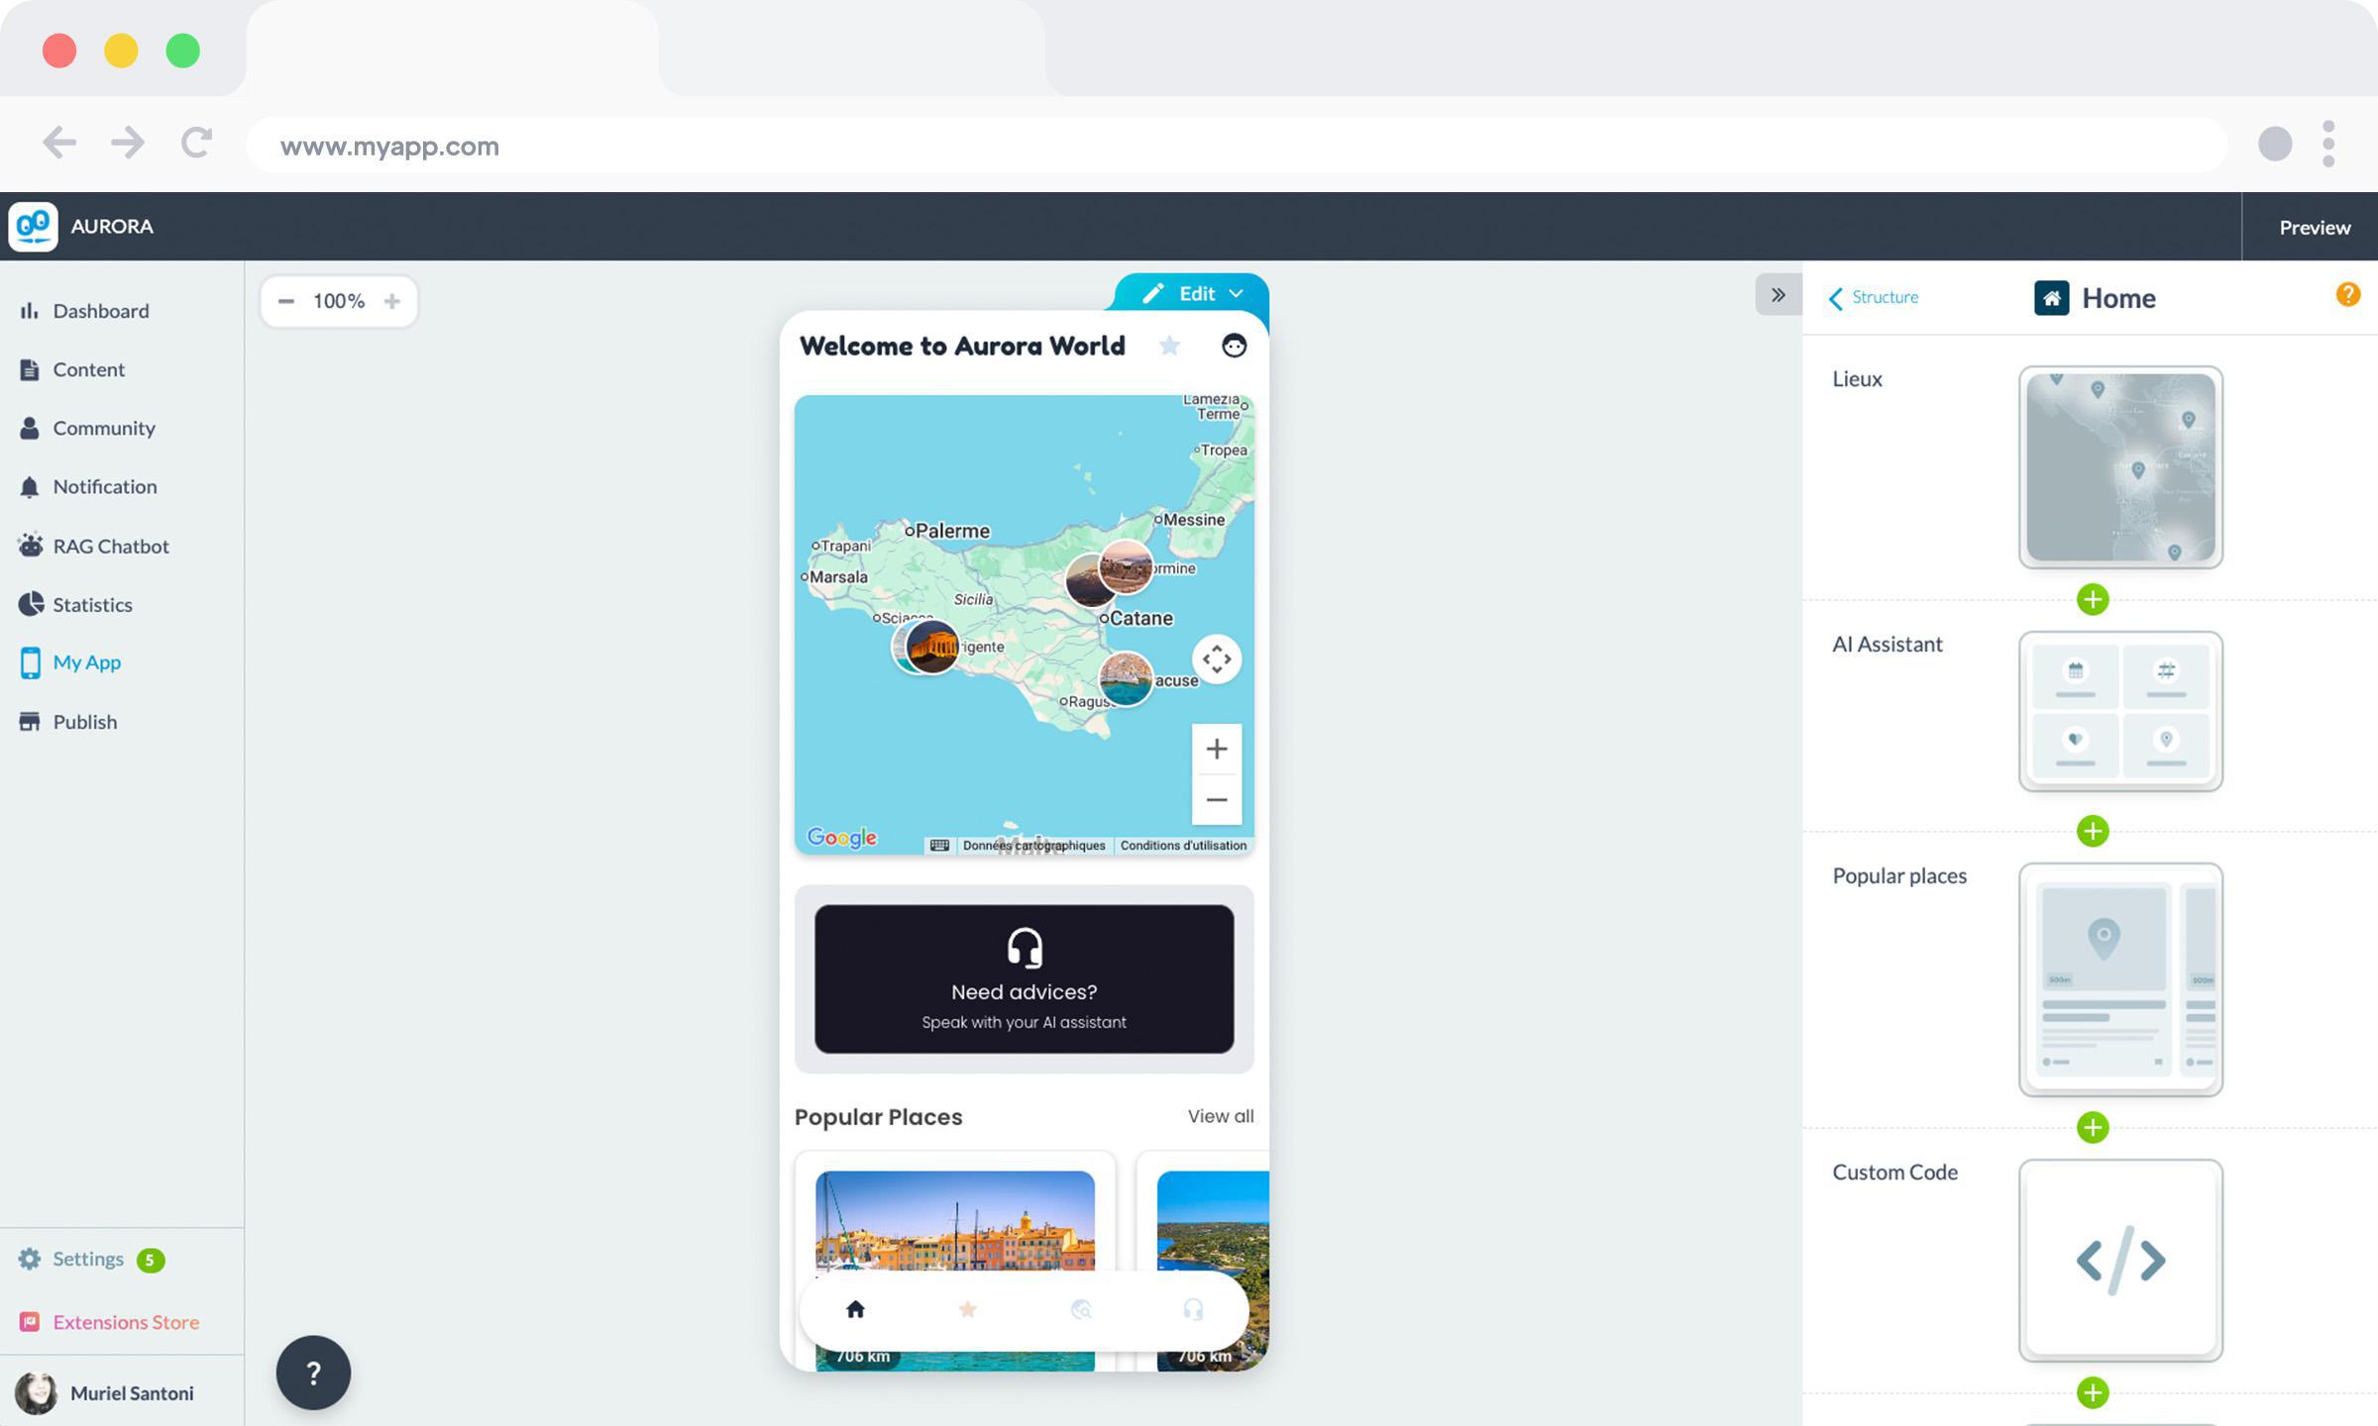Open the orange help icon beside Home
2378x1426 pixels.
click(x=2347, y=294)
